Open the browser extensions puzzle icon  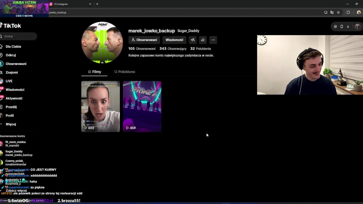(x=348, y=12)
